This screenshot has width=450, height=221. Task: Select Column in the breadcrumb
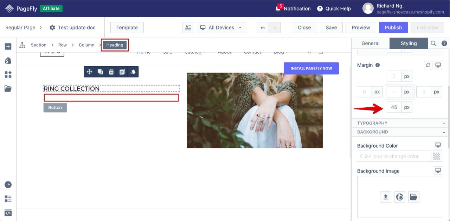pos(86,45)
